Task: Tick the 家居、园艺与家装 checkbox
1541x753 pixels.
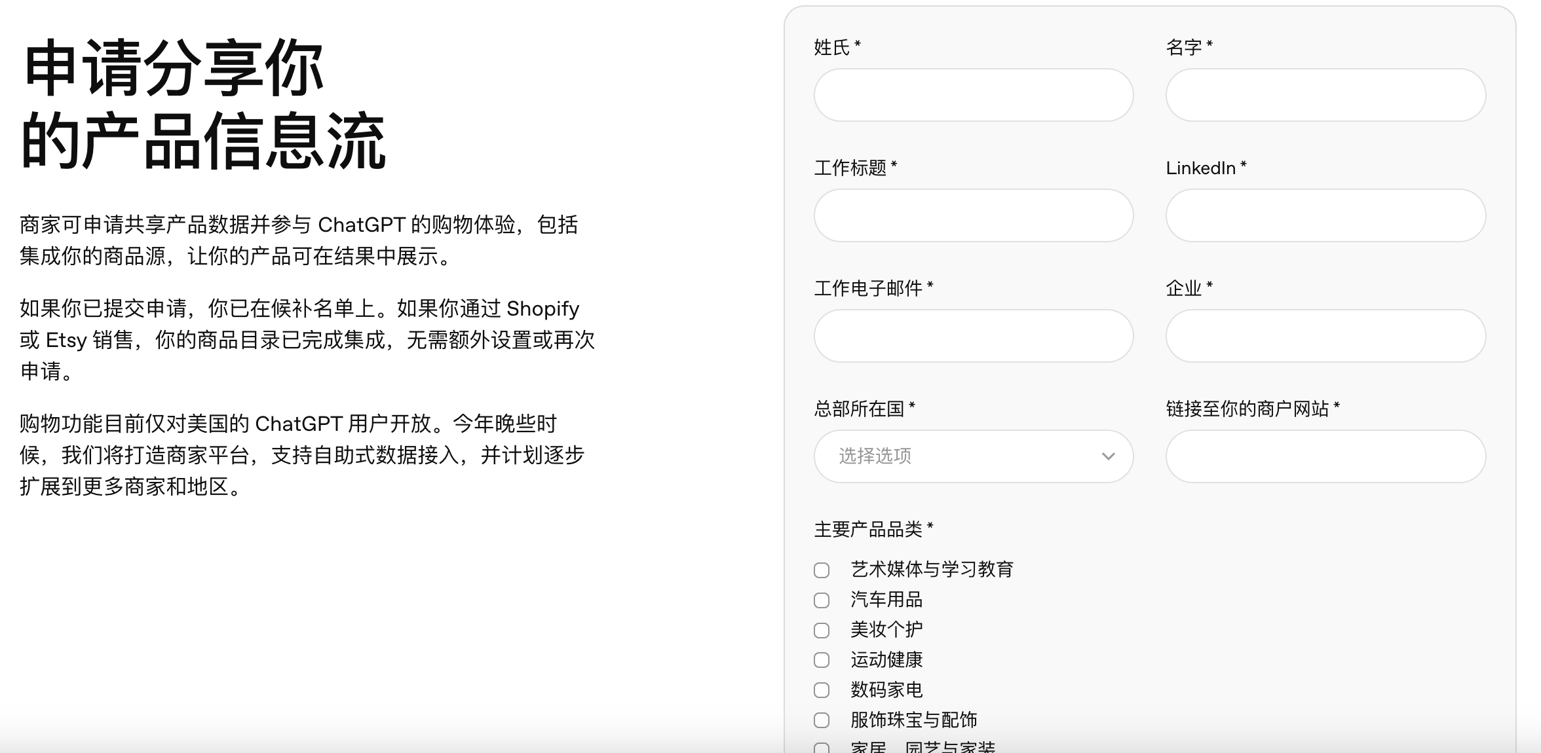Action: (x=822, y=748)
